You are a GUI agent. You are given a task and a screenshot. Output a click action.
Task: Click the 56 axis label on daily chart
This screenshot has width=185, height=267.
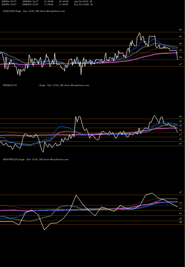point(180,44)
